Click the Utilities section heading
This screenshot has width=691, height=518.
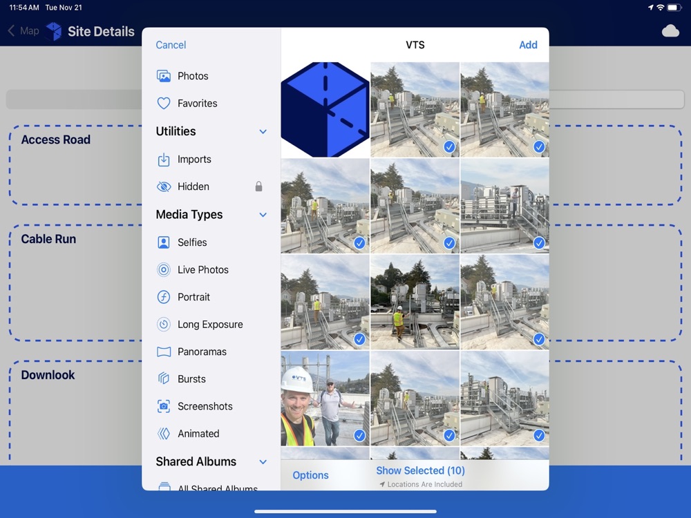[176, 131]
